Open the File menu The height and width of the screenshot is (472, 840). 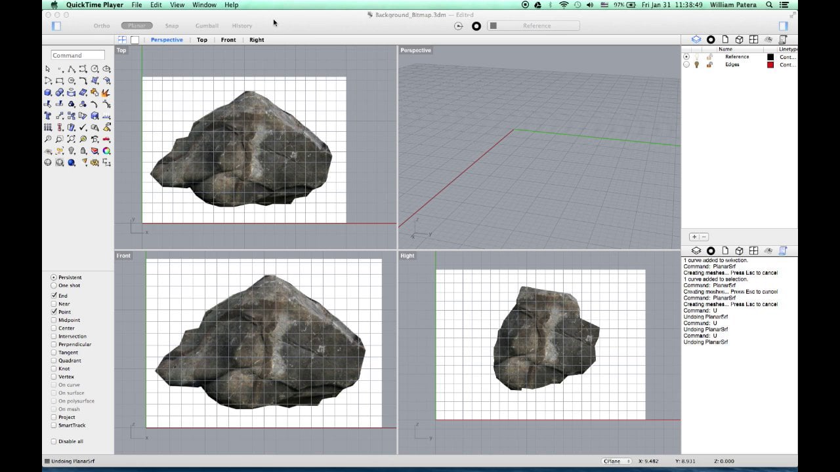point(136,5)
